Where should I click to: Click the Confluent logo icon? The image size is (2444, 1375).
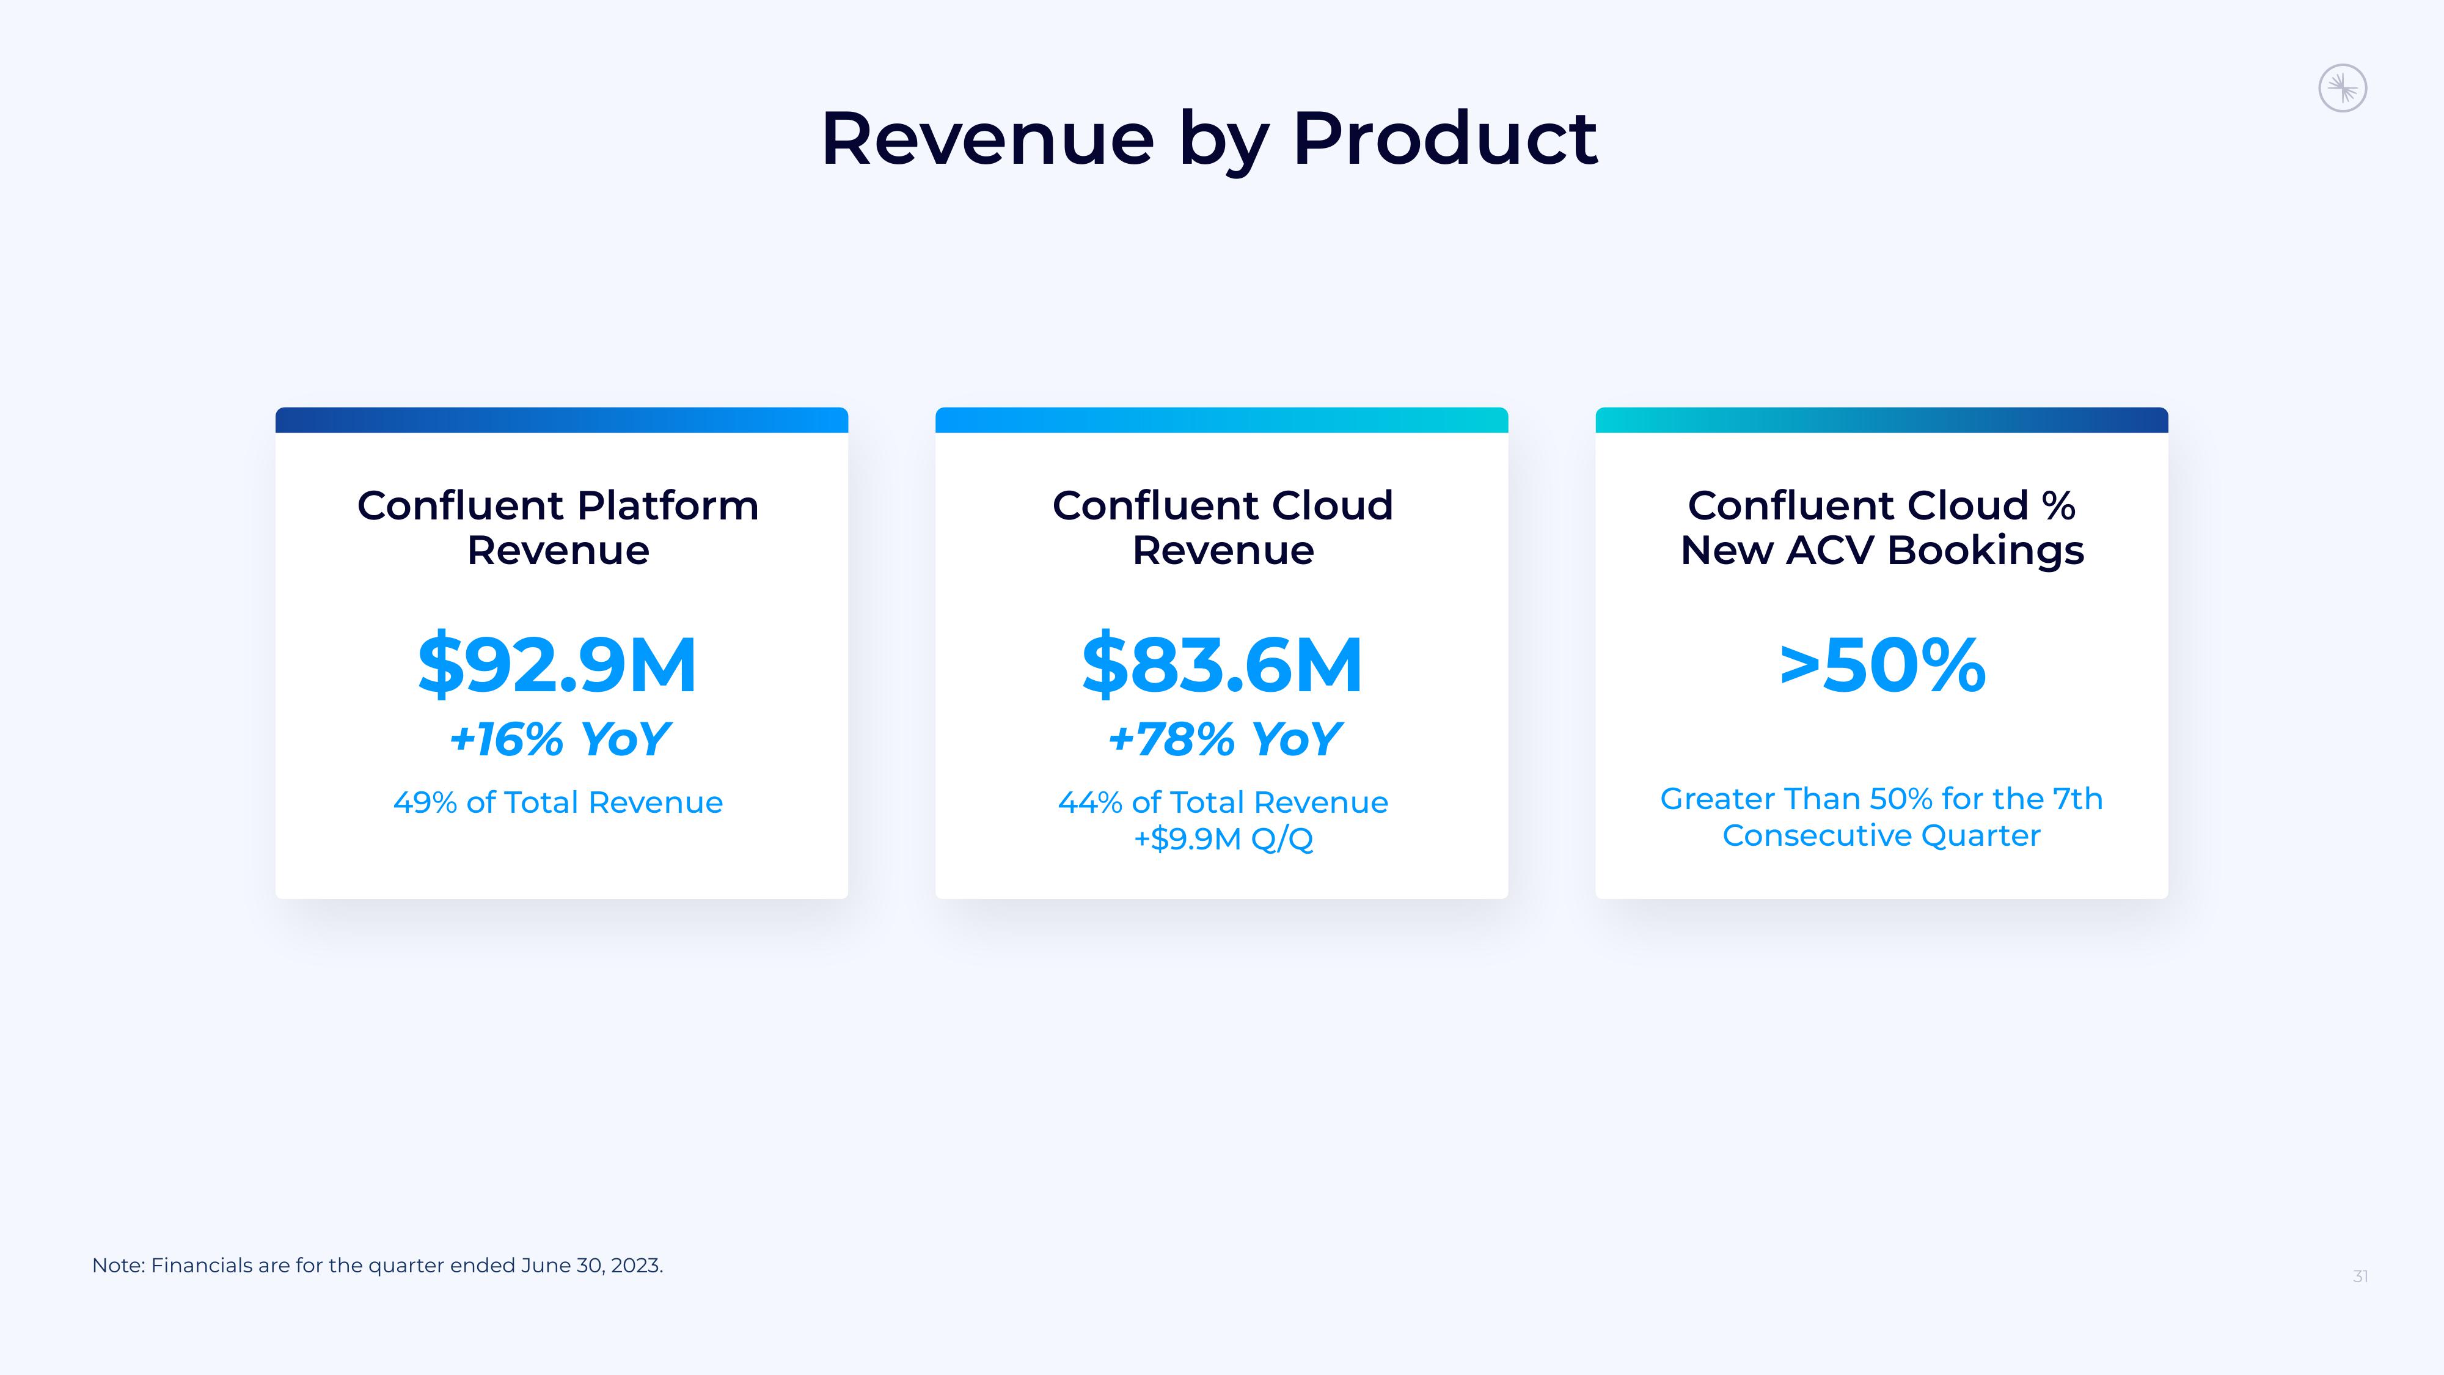point(2343,89)
